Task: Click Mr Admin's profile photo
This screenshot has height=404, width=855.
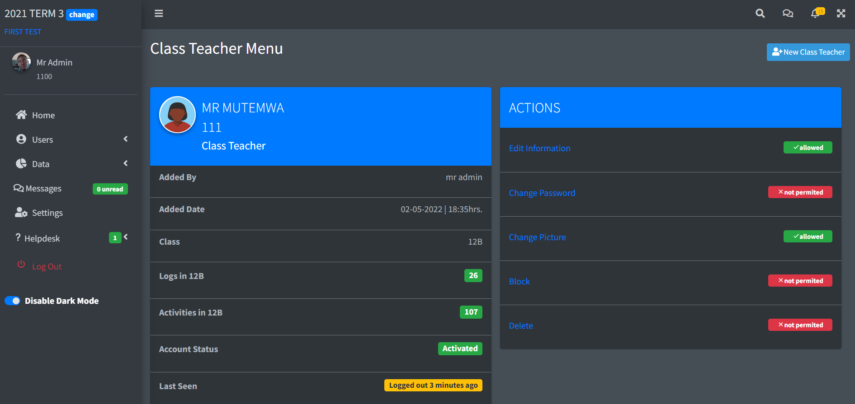Action: [x=21, y=62]
